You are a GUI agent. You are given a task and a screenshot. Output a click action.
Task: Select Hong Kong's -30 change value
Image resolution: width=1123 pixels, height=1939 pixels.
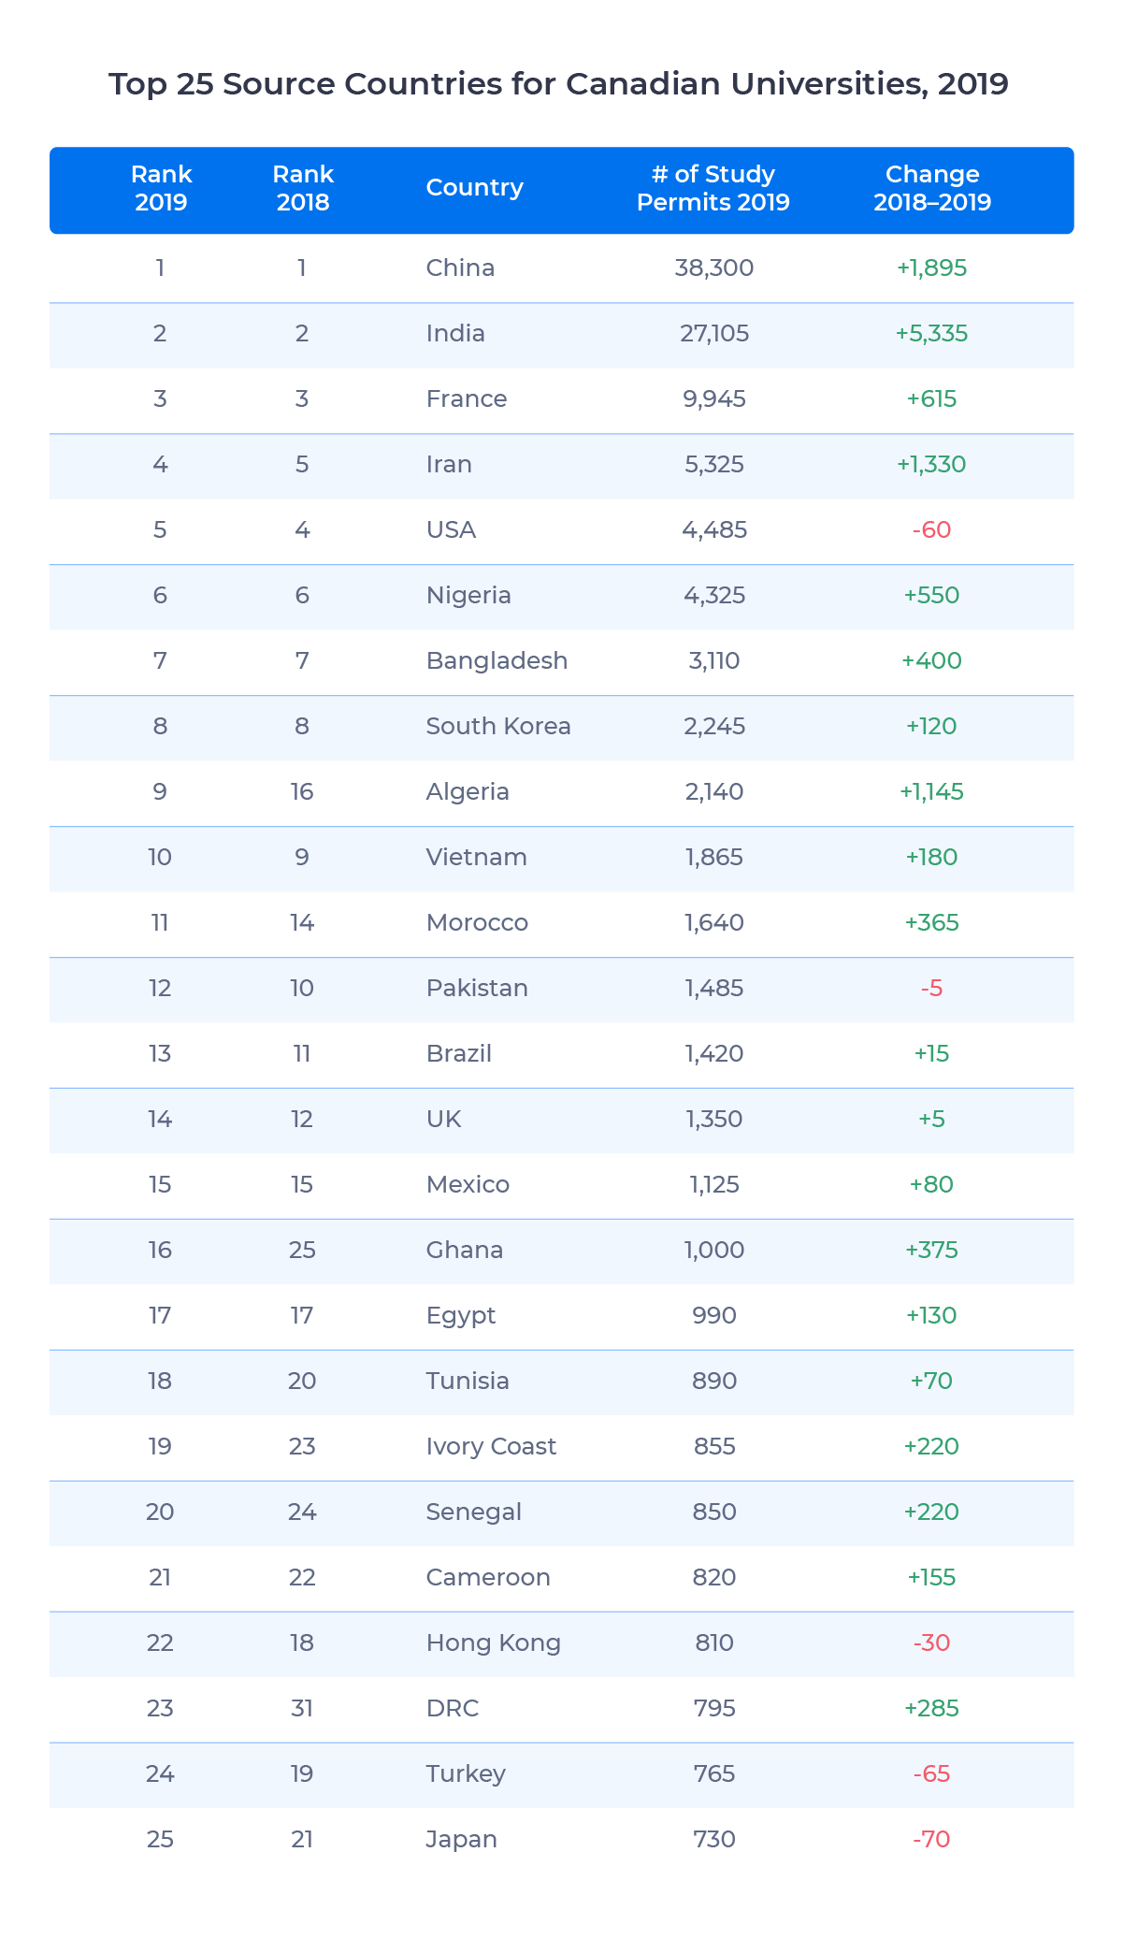pyautogui.click(x=931, y=1642)
